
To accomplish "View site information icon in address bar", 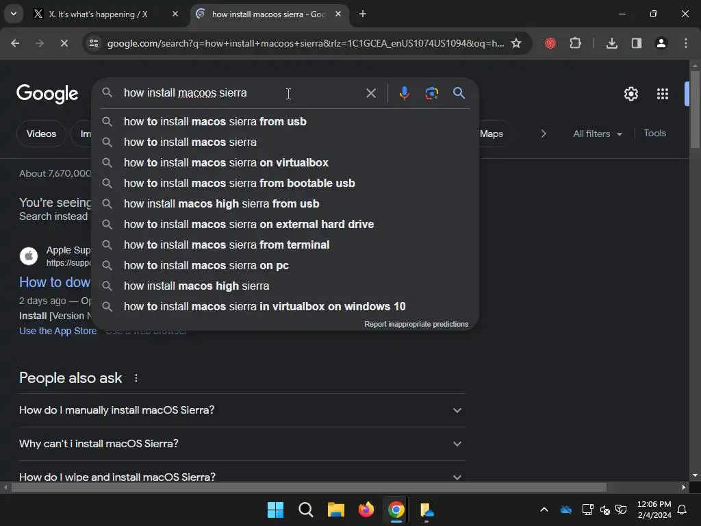I will [x=94, y=43].
